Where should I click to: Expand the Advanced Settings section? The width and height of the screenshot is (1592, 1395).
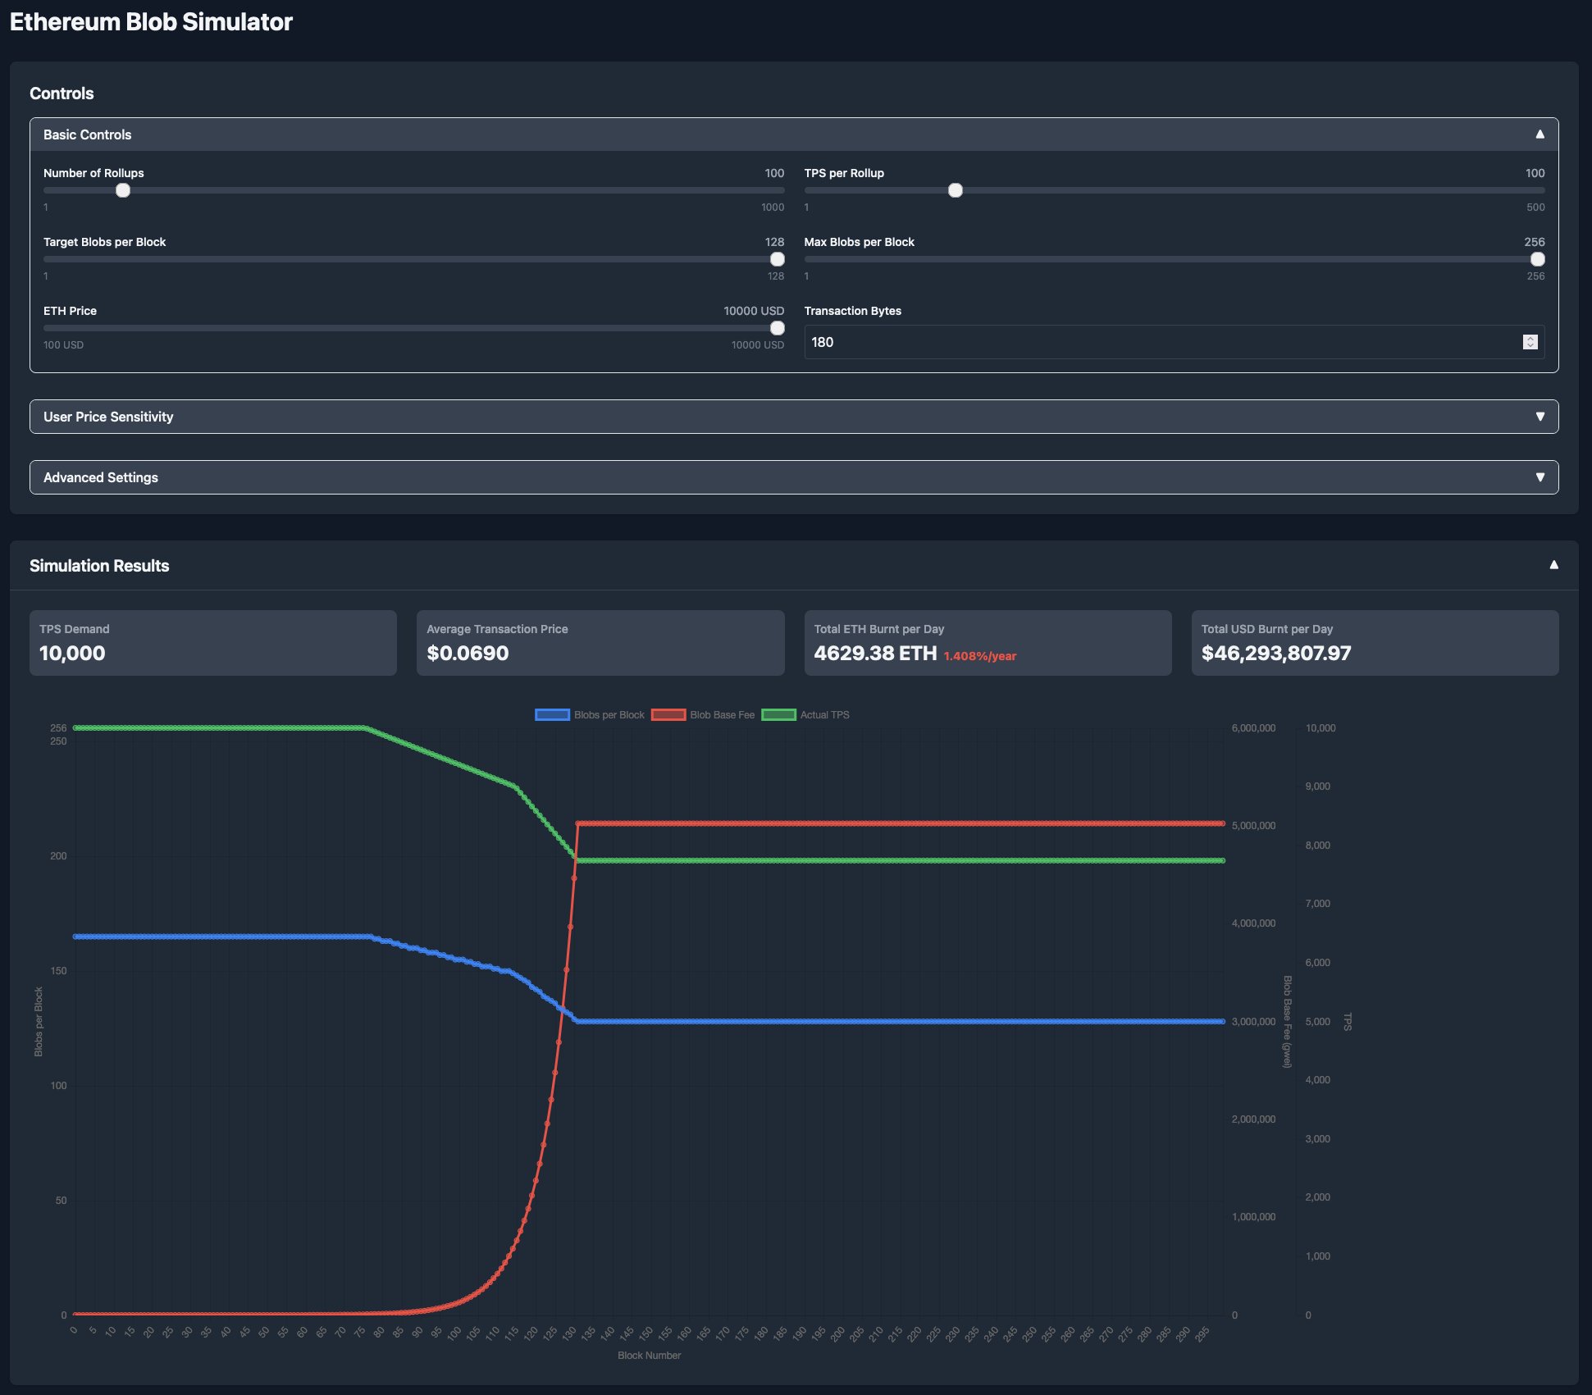[794, 477]
